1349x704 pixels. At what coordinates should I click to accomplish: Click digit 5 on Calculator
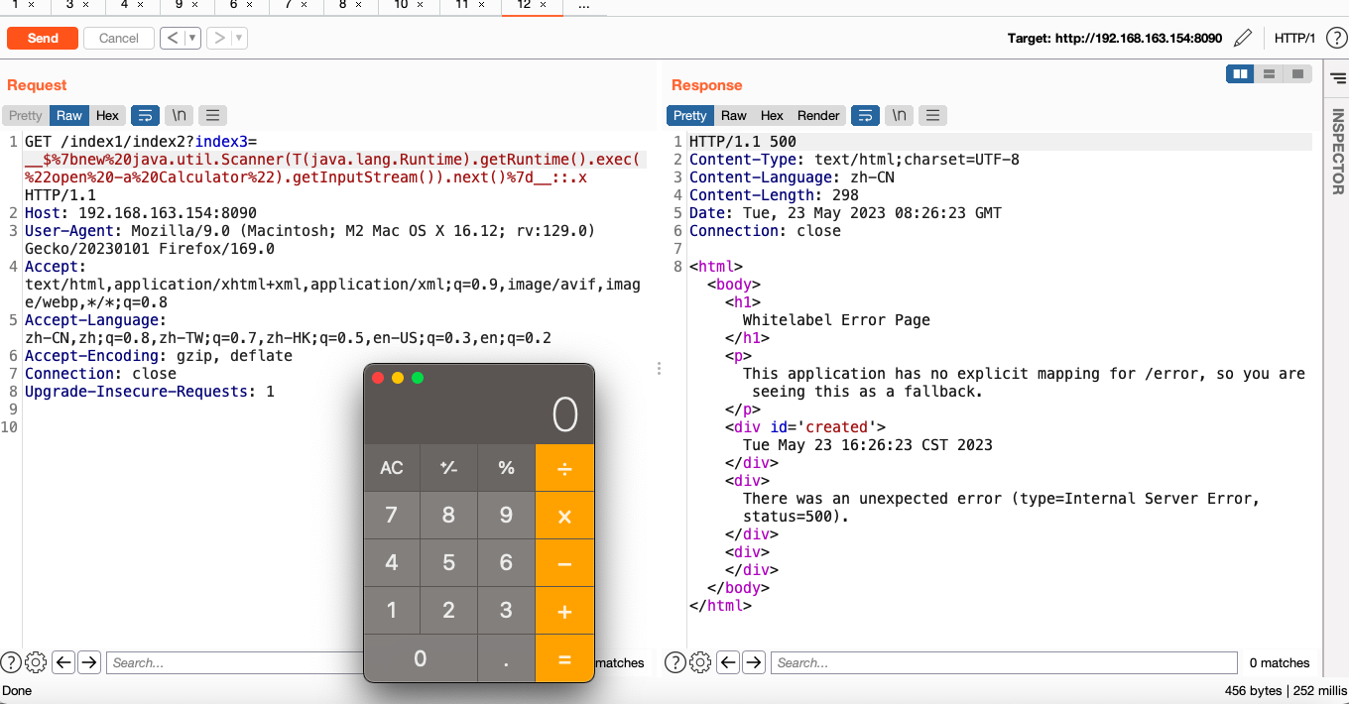tap(448, 563)
